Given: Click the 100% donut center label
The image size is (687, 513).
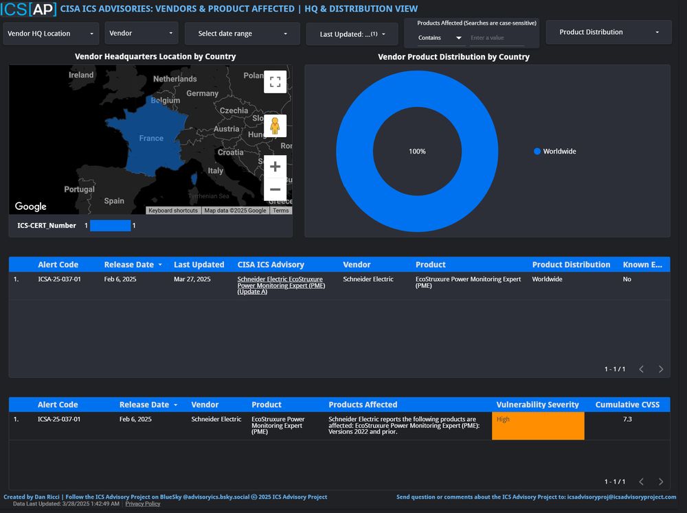Looking at the screenshot, I should 417,152.
